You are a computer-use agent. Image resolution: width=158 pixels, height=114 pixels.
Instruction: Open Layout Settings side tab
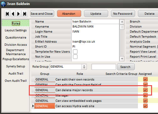[16, 30]
